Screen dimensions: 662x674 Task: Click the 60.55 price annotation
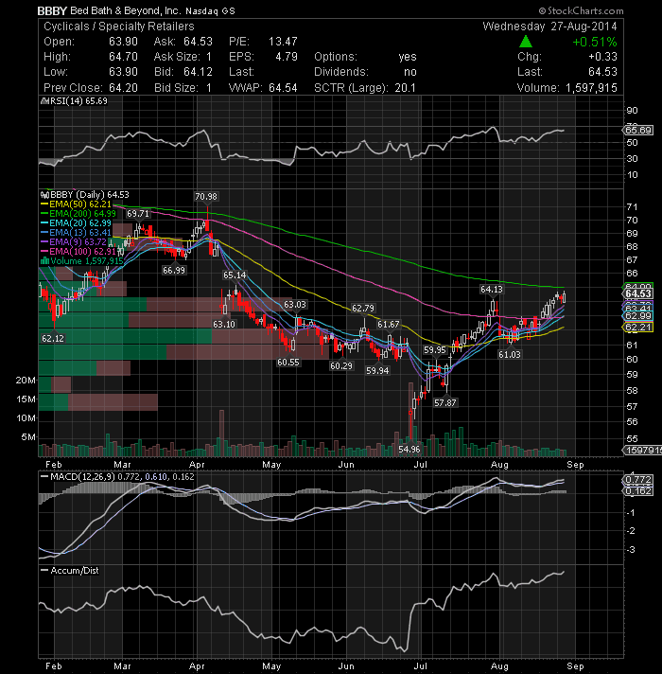coord(287,363)
